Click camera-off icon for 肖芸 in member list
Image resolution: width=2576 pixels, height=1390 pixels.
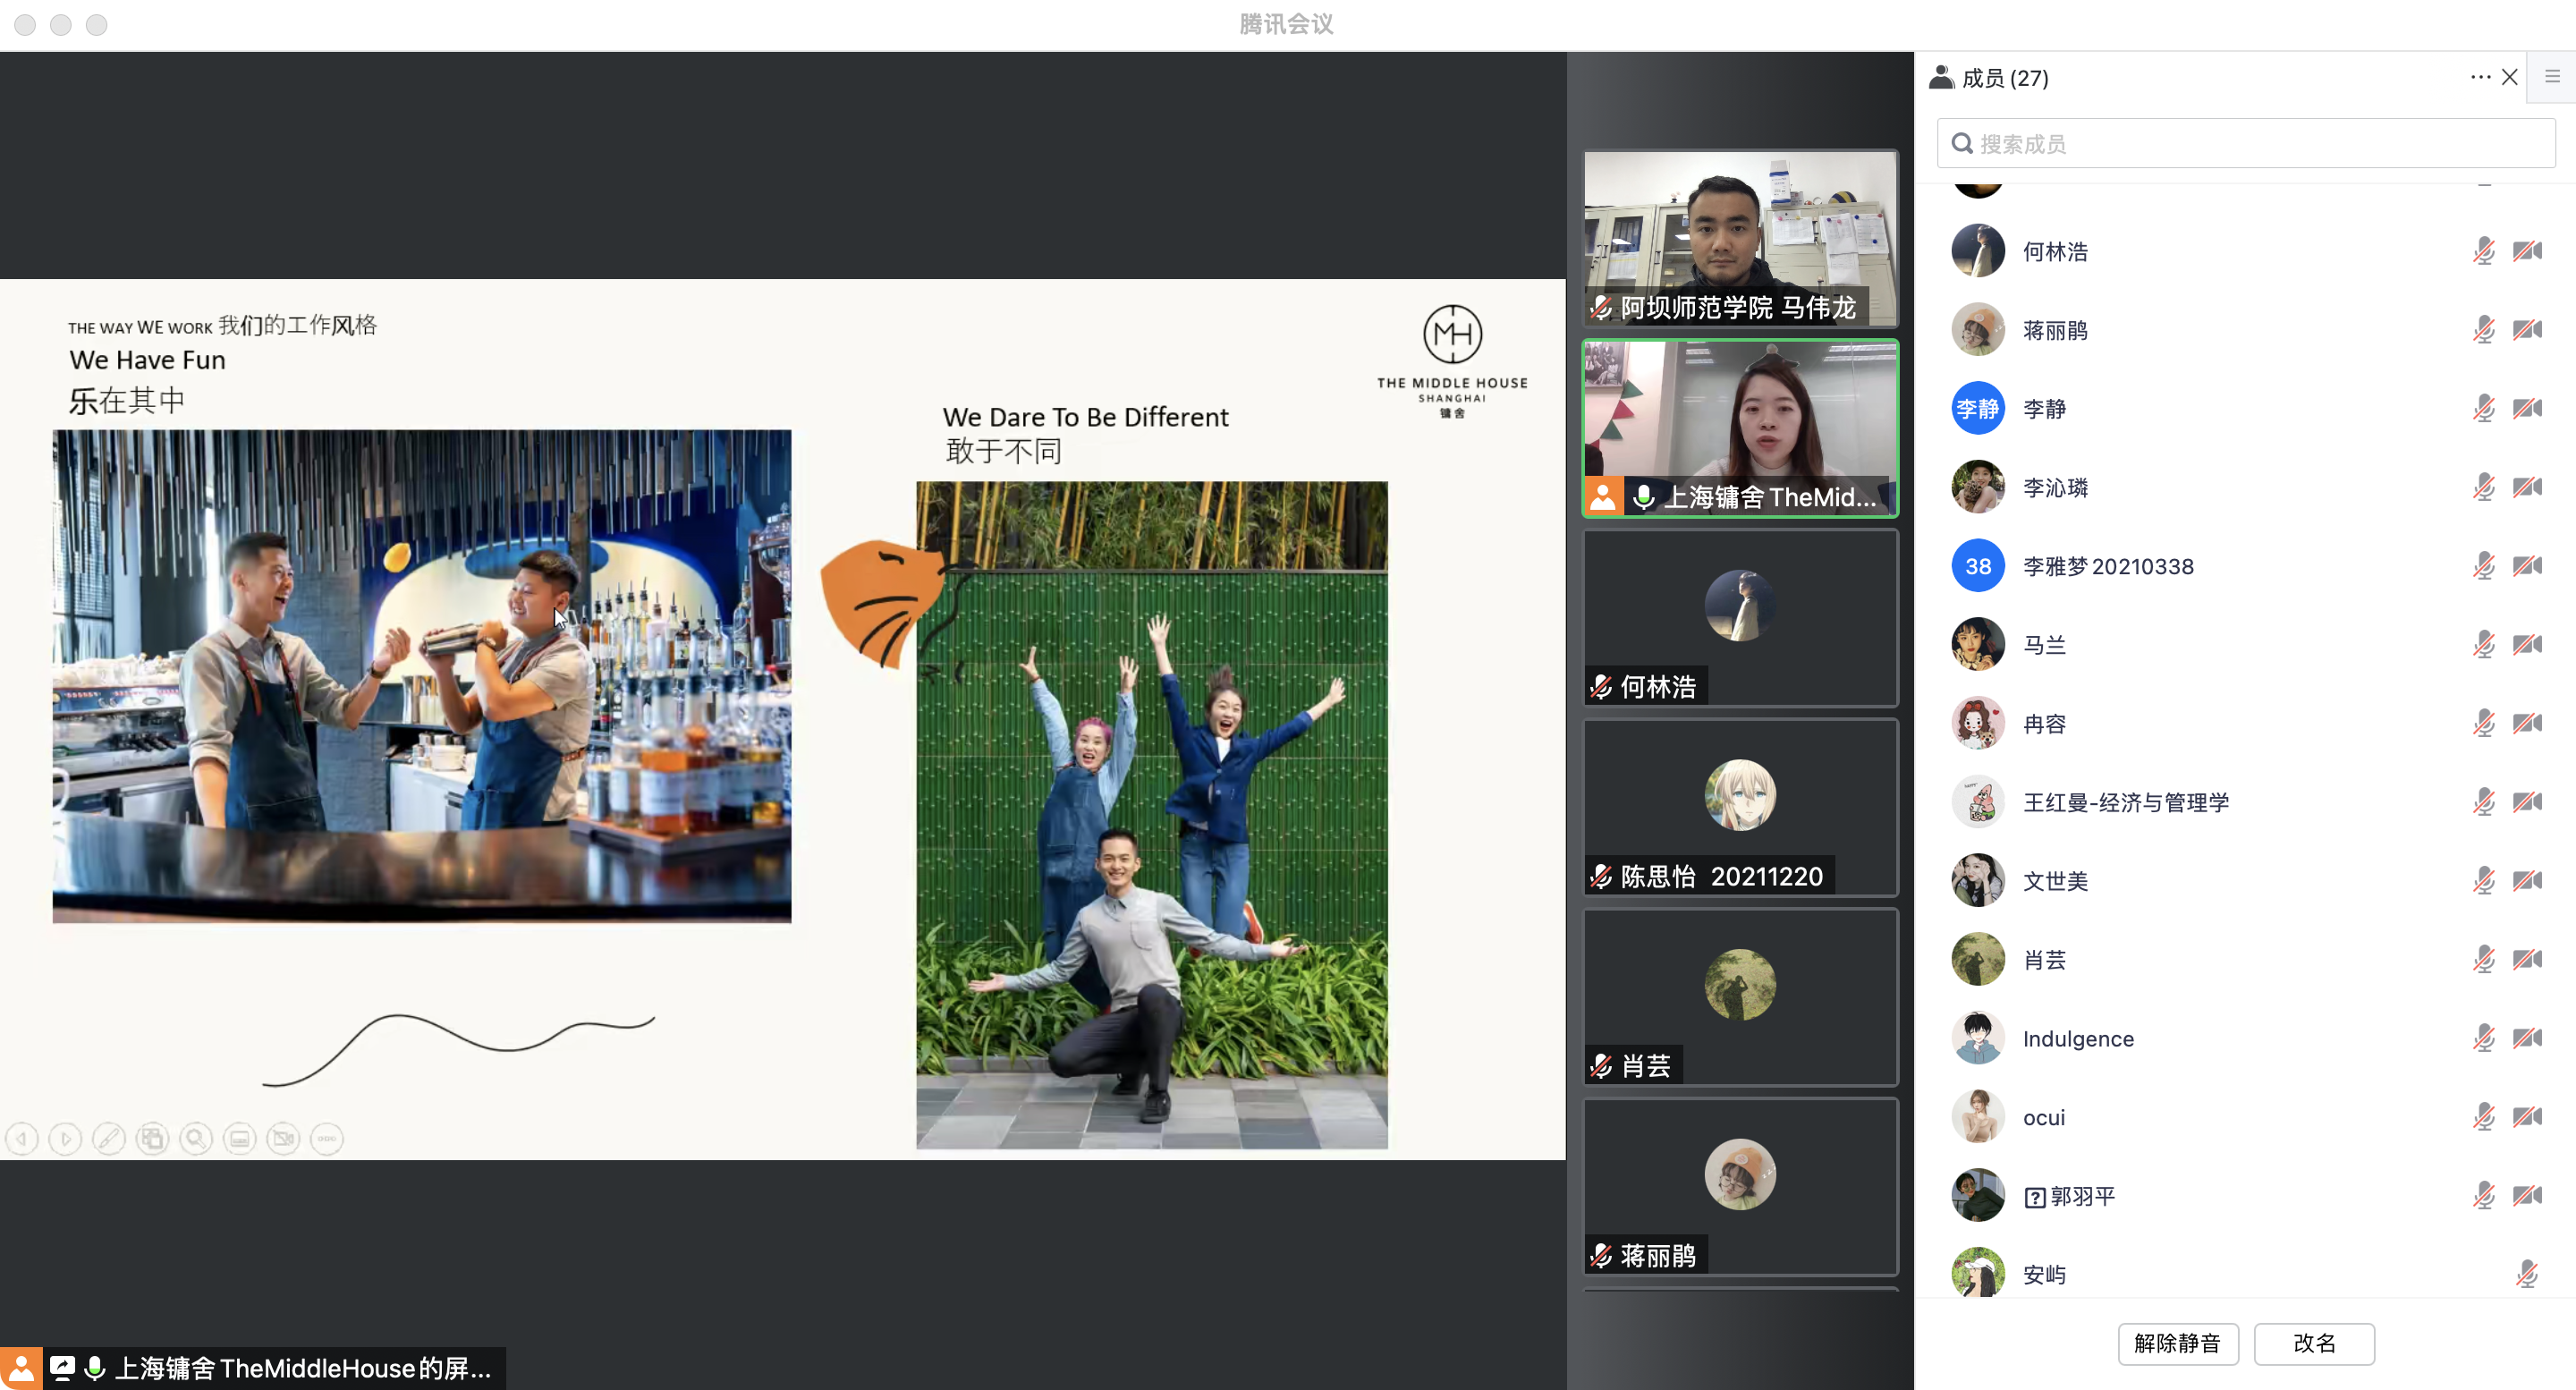[x=2527, y=959]
